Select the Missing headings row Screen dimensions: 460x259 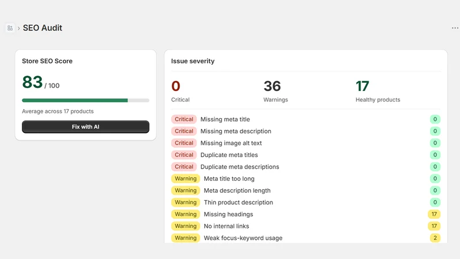306,214
